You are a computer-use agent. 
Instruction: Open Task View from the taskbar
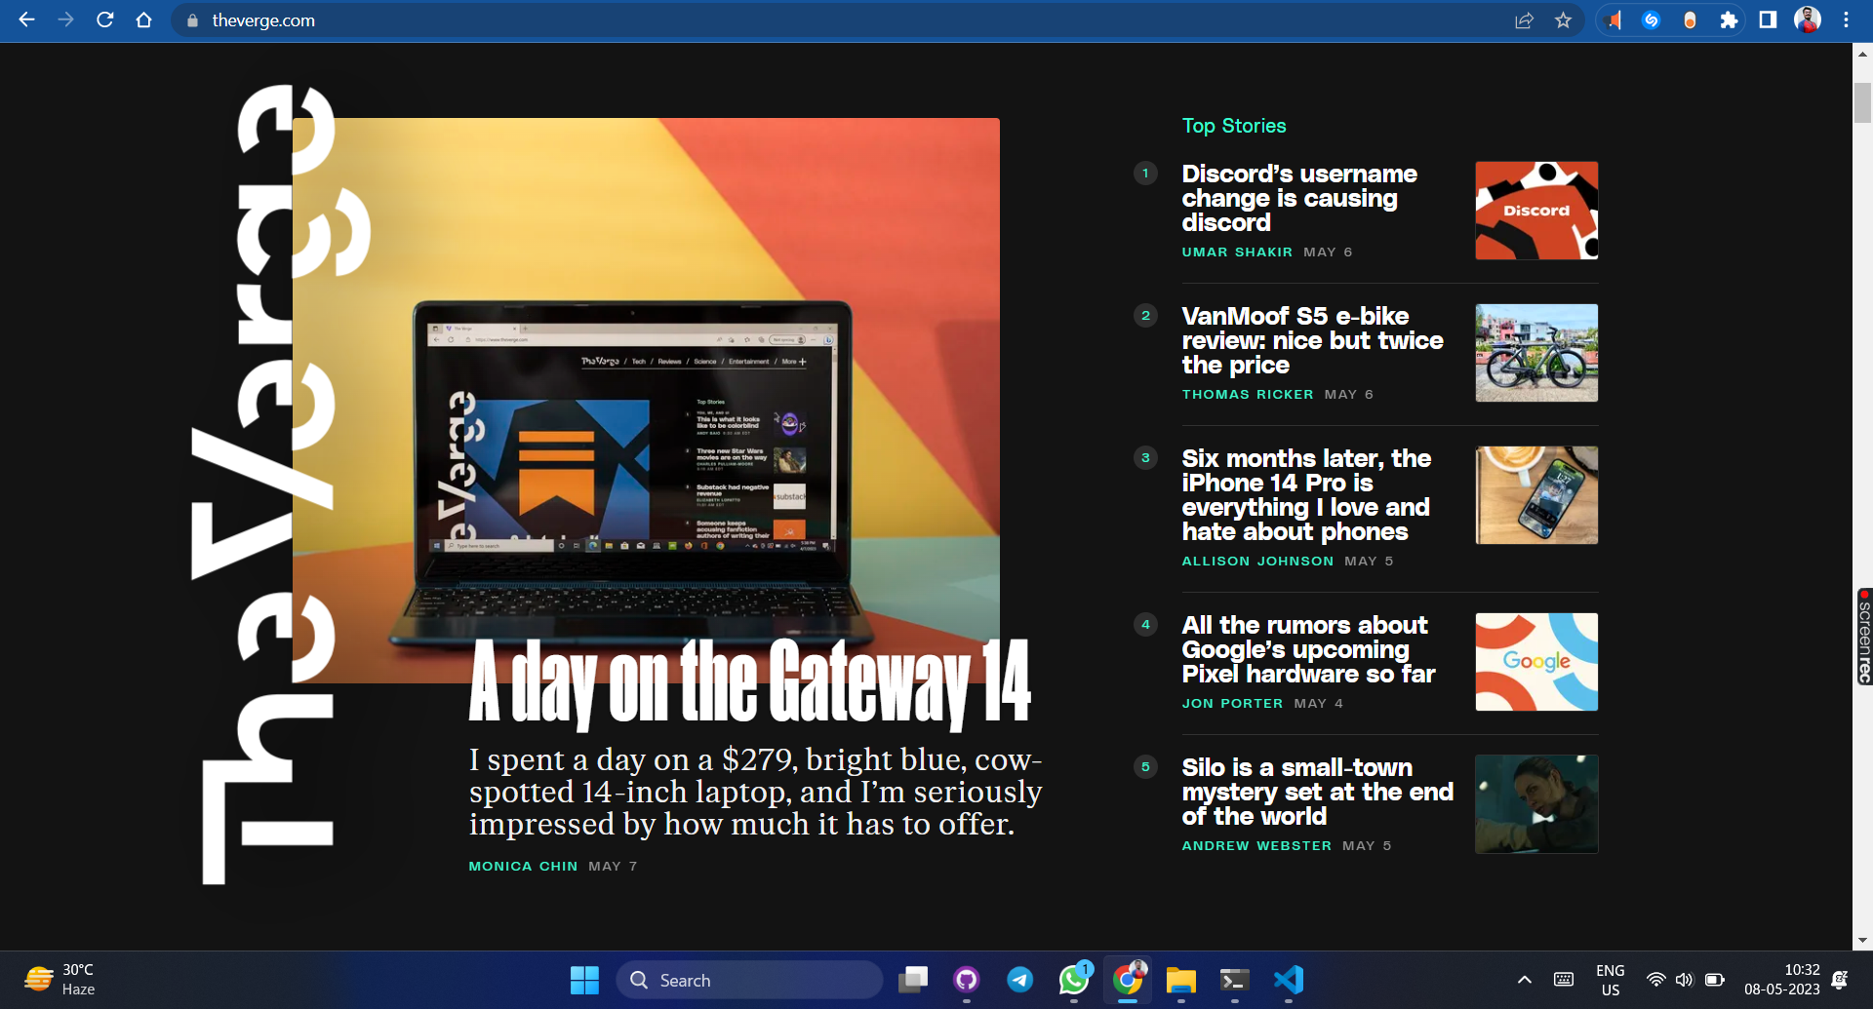click(x=913, y=980)
